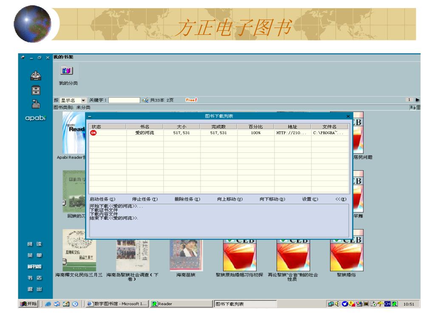Click the 地址 column header
Image resolution: width=435 pixels, height=326 pixels.
pos(292,126)
